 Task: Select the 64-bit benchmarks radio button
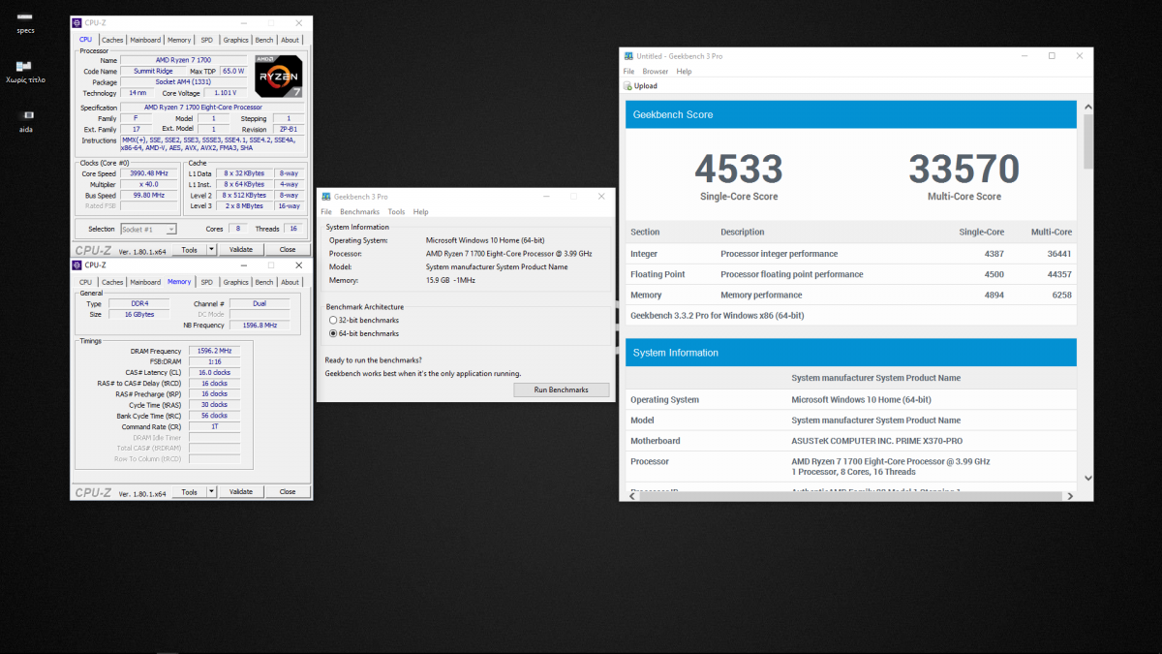click(x=333, y=333)
